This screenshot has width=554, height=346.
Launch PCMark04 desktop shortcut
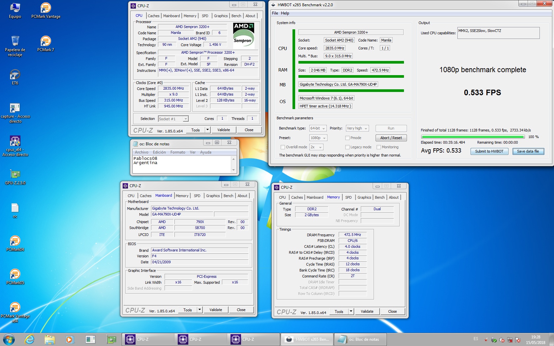15,244
